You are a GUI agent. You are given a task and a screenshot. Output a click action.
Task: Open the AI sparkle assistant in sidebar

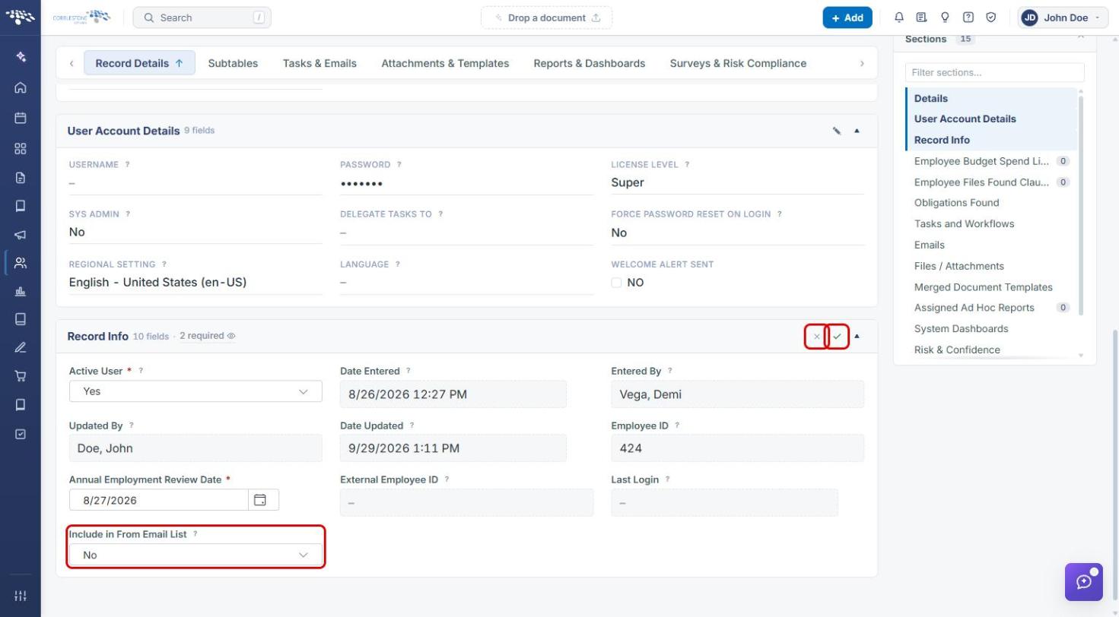coord(21,57)
